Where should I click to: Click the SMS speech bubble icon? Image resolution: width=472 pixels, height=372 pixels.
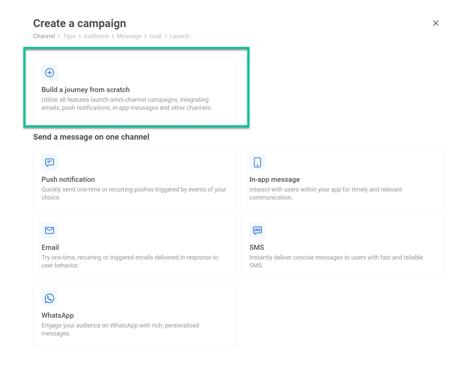(257, 230)
